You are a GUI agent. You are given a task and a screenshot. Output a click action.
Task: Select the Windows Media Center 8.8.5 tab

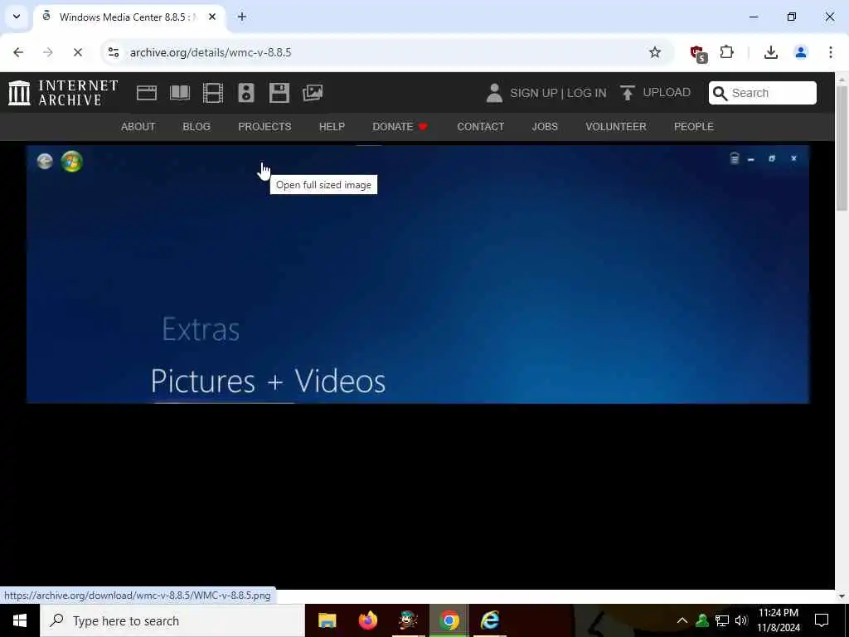129,17
